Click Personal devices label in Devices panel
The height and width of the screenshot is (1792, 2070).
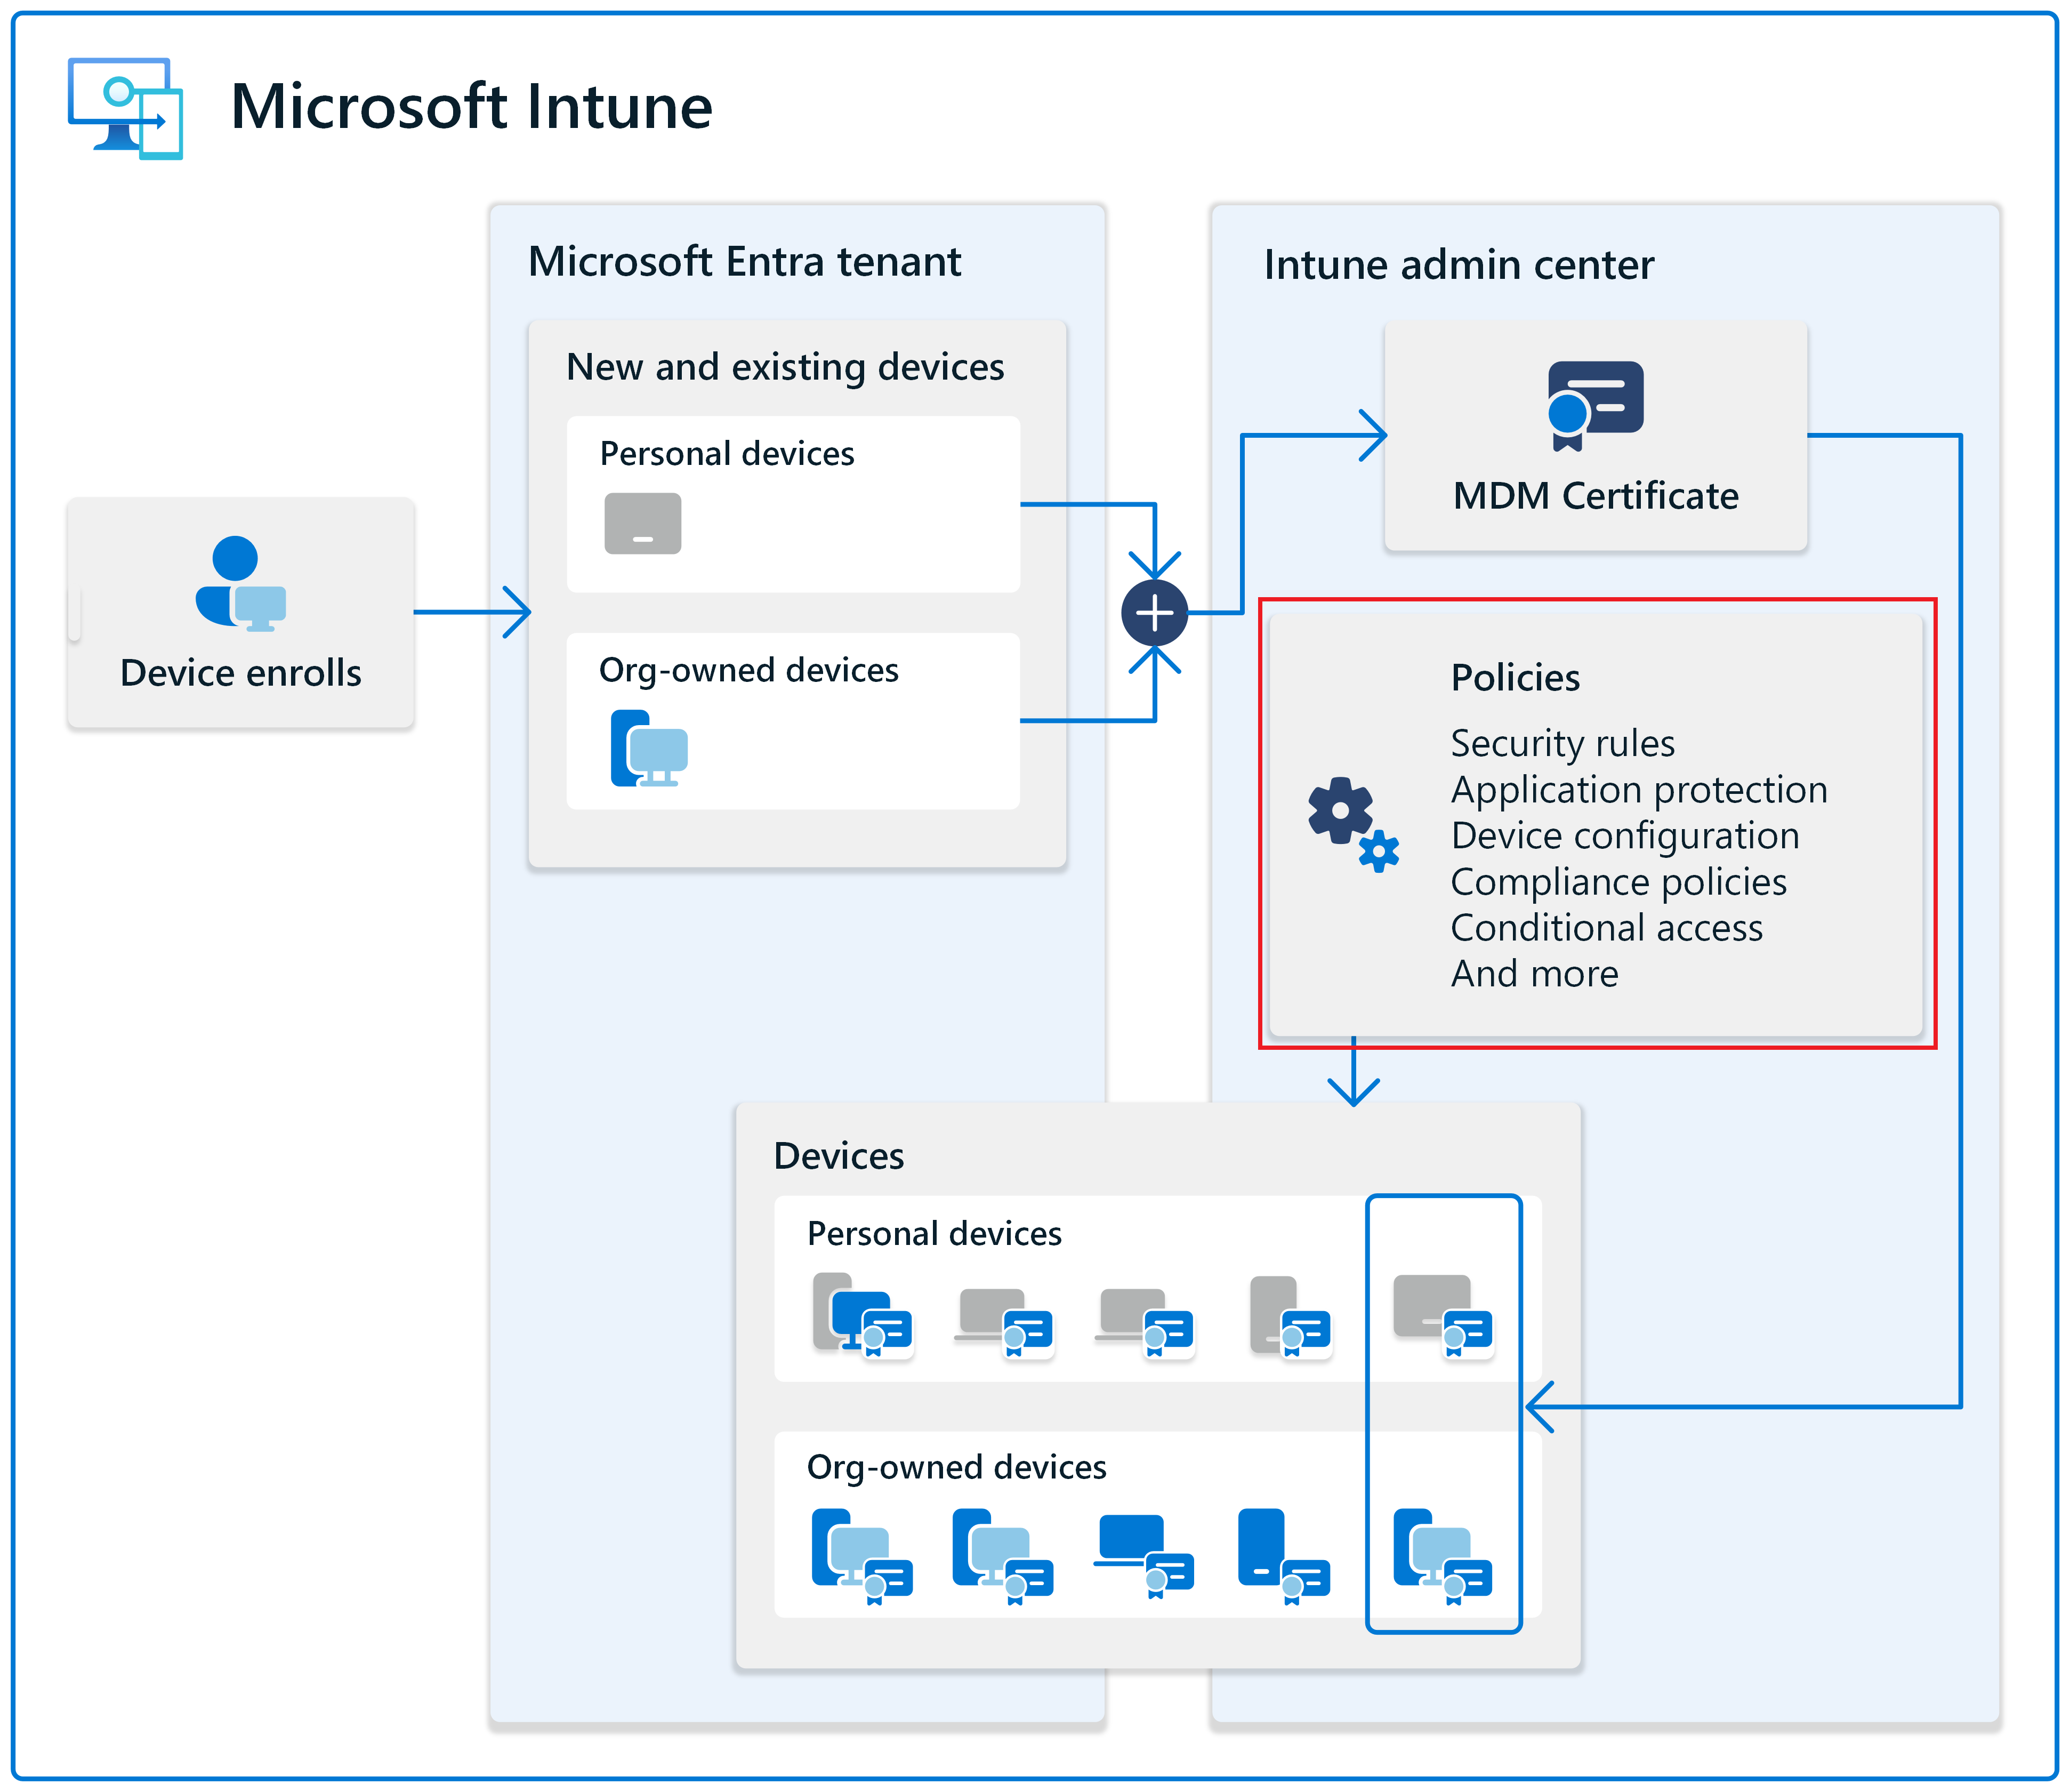tap(934, 1234)
